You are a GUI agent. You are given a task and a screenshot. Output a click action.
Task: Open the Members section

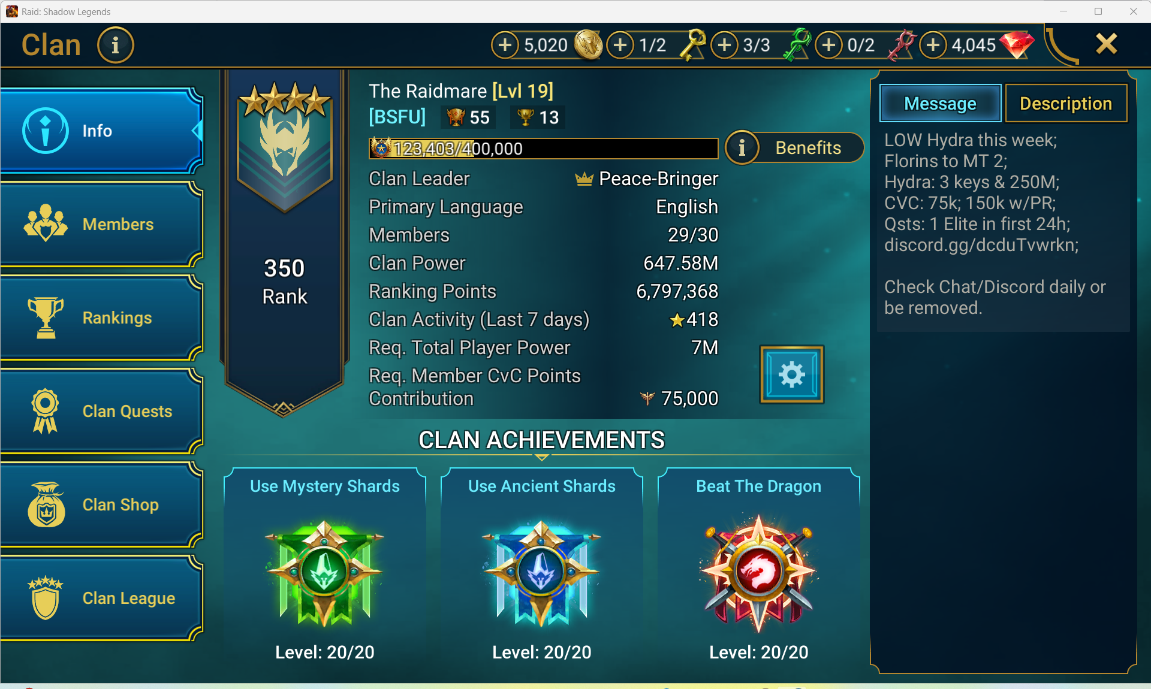click(101, 224)
